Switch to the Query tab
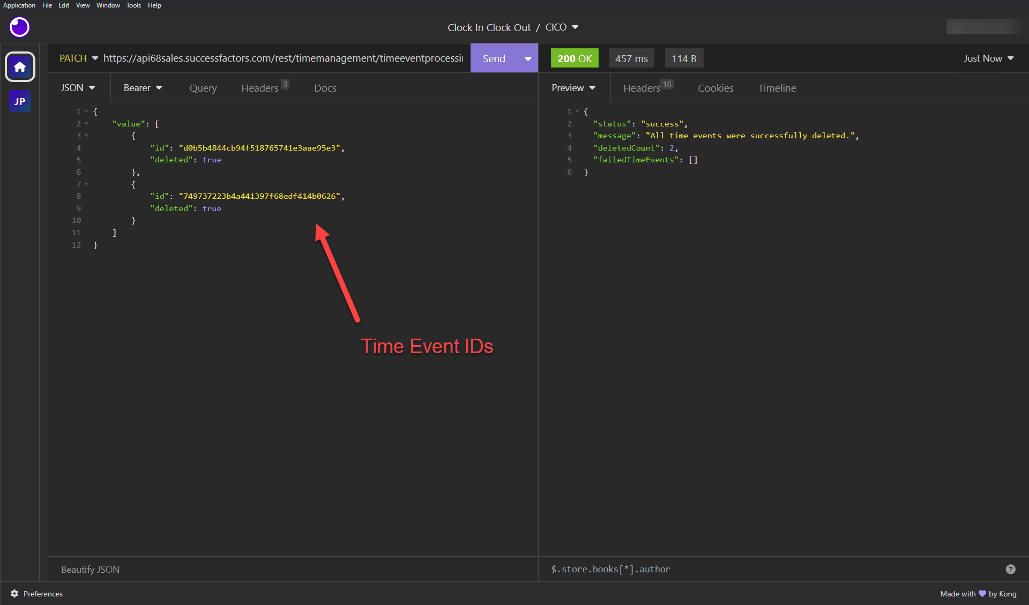1029x605 pixels. click(x=203, y=88)
